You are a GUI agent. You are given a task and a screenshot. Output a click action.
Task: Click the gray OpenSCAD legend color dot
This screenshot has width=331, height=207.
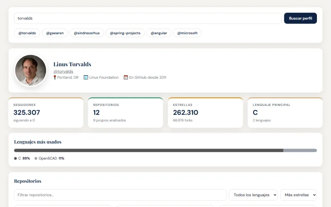coord(36,159)
